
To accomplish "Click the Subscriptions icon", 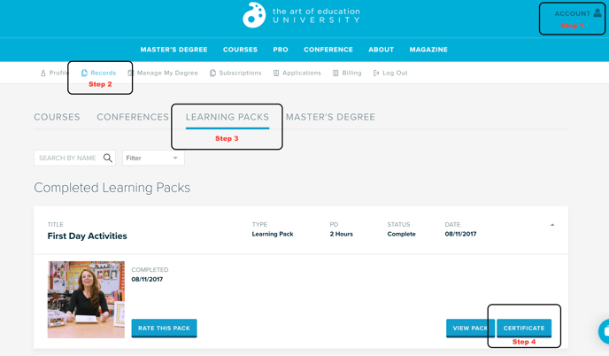I will 212,74.
